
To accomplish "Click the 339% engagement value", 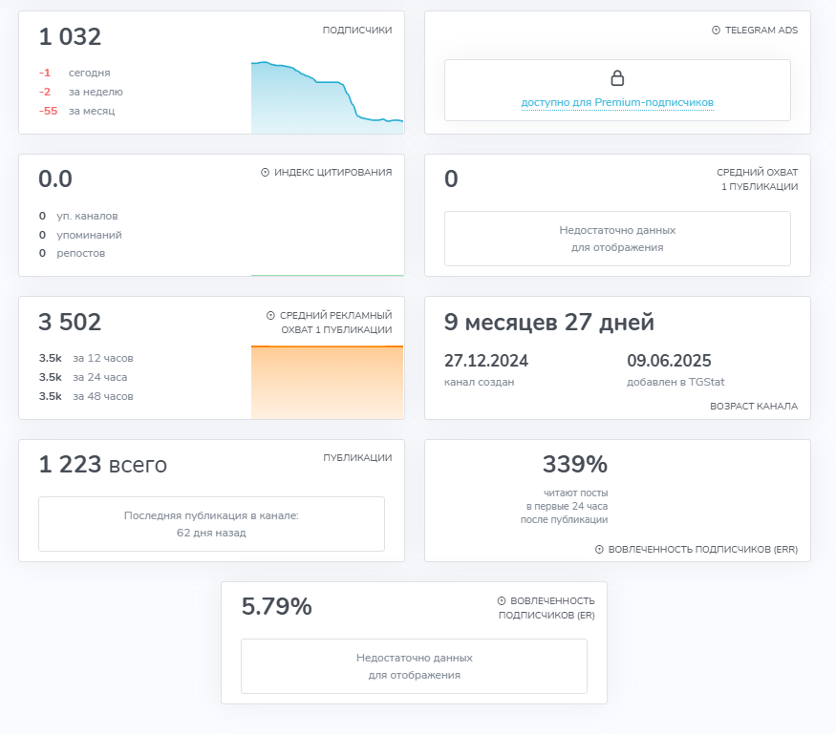I will (574, 465).
